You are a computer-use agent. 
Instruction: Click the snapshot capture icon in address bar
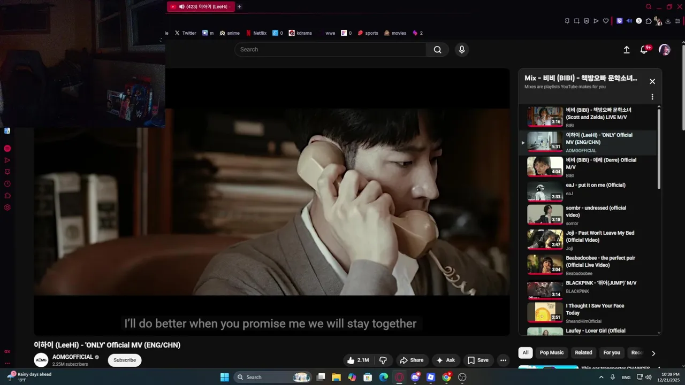(x=577, y=21)
